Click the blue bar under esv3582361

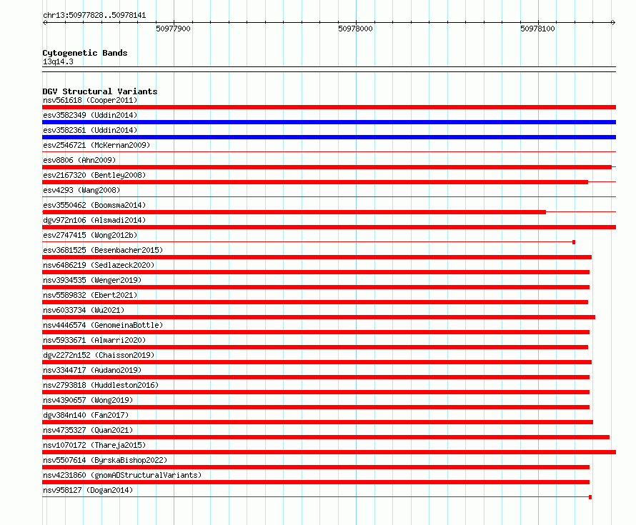[329, 137]
